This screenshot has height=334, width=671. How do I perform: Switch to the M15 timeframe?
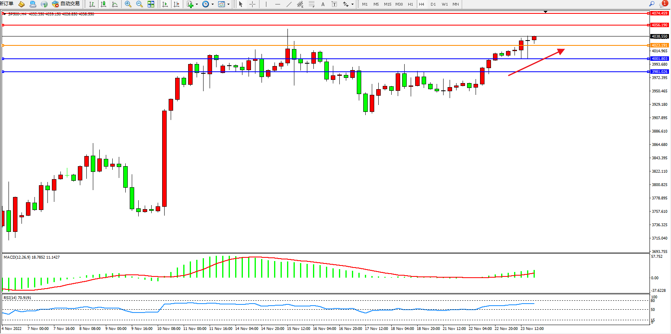pyautogui.click(x=388, y=4)
